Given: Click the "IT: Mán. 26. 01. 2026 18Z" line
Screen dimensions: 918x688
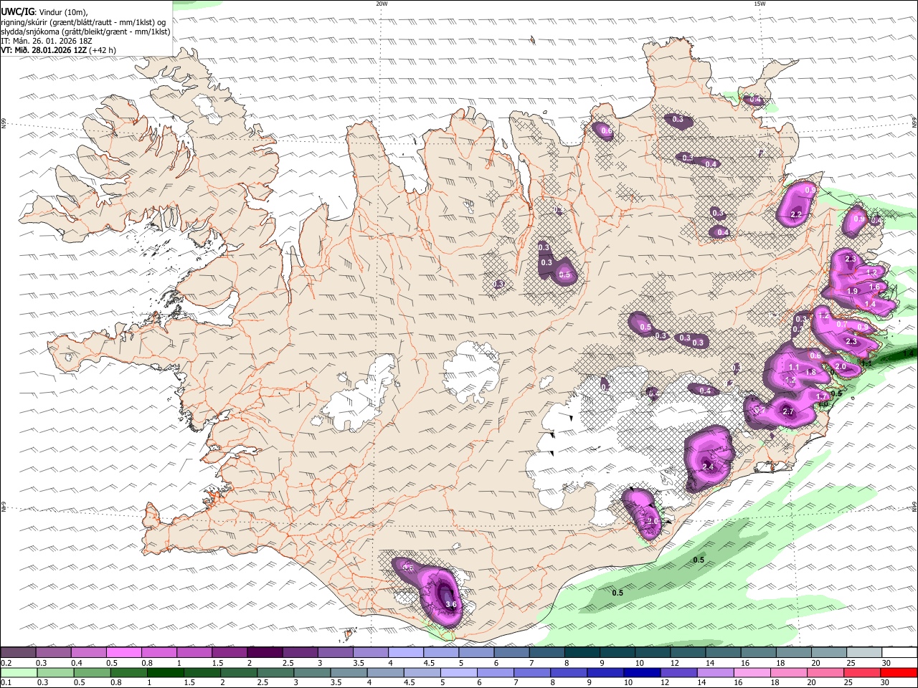Looking at the screenshot, I should [x=46, y=41].
